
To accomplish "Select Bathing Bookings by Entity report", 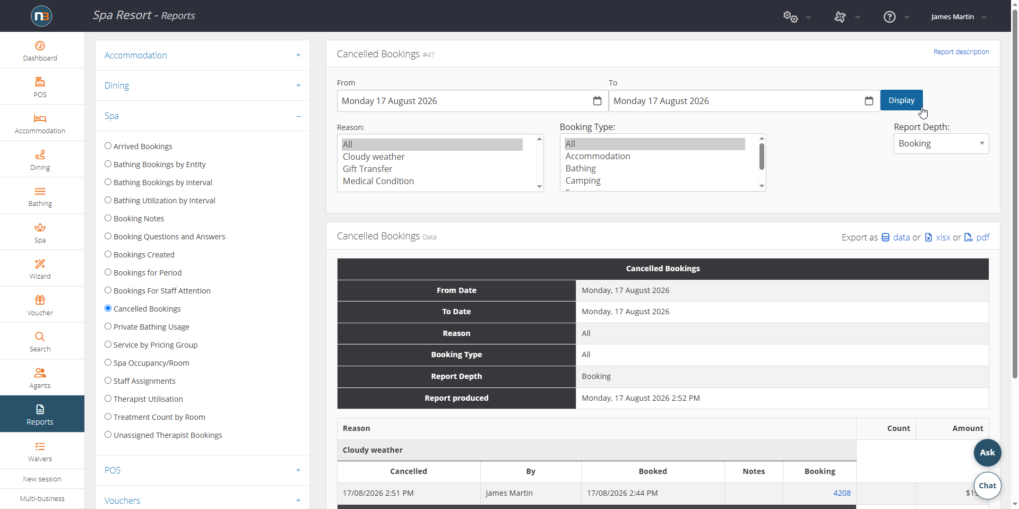I will tap(108, 164).
